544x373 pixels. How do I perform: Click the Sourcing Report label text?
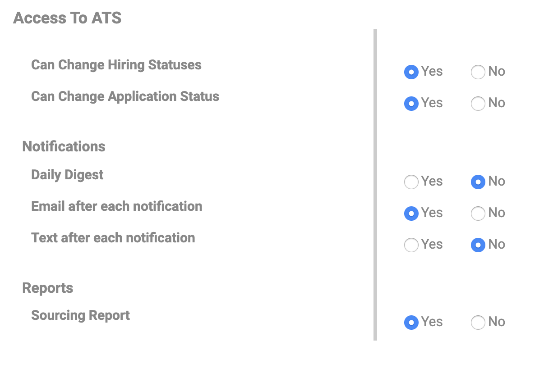(80, 315)
